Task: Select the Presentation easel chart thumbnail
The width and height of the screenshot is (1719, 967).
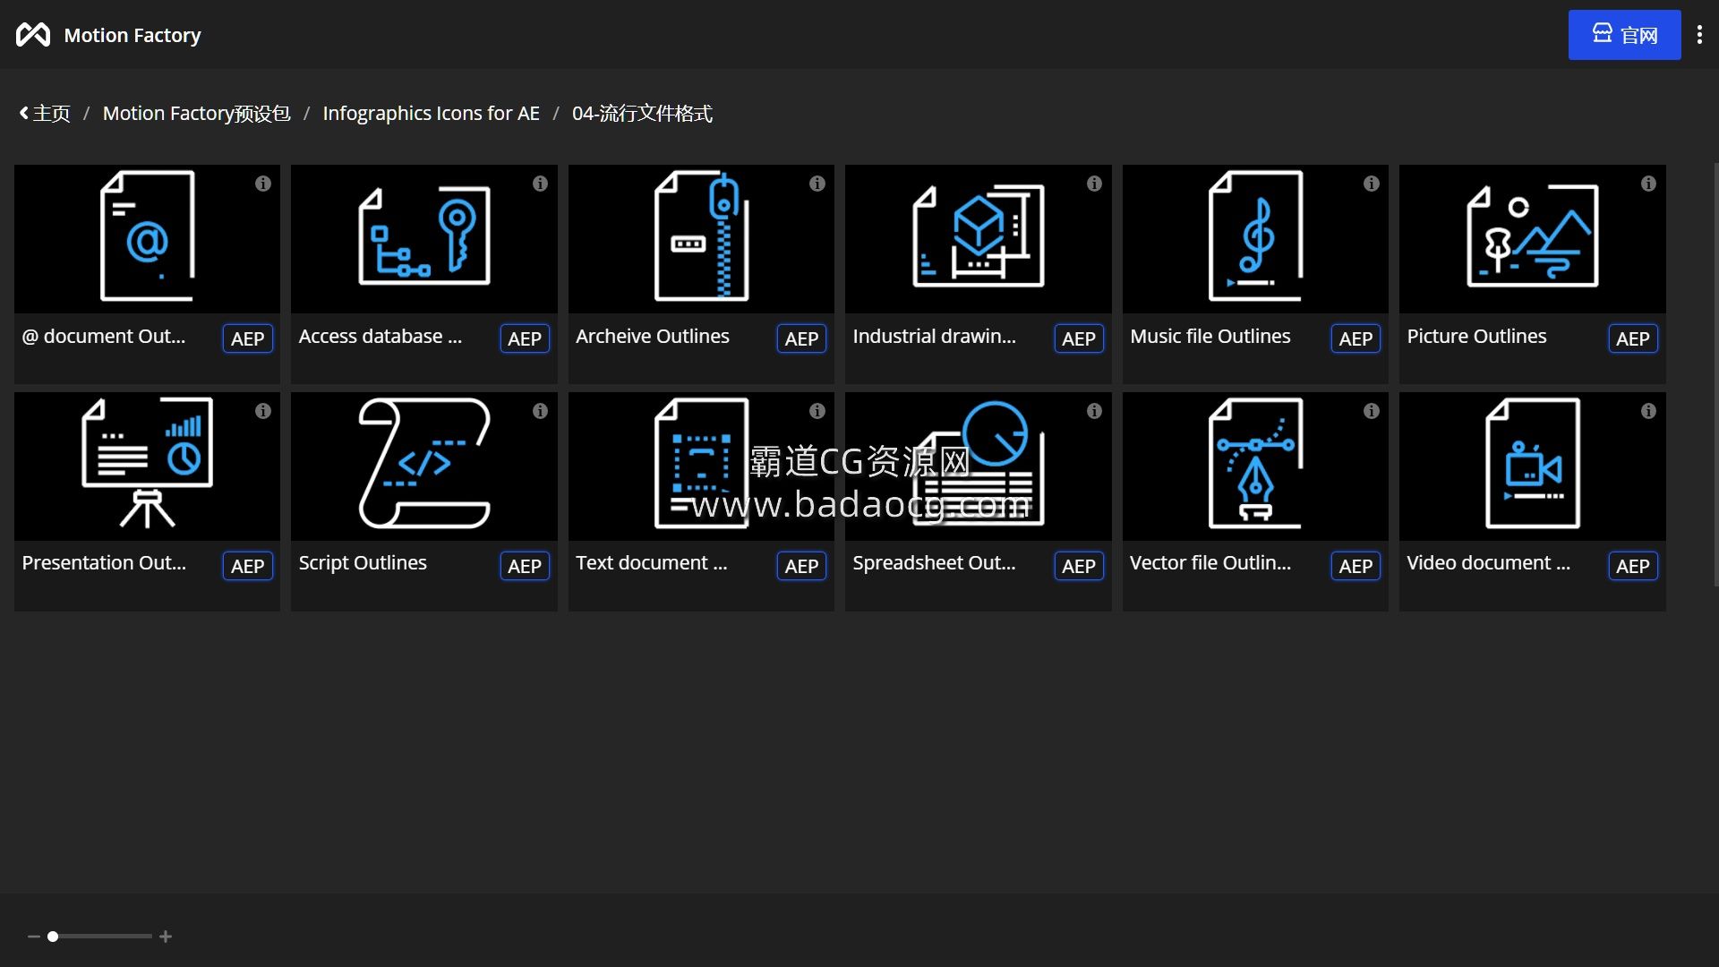Action: coord(147,466)
